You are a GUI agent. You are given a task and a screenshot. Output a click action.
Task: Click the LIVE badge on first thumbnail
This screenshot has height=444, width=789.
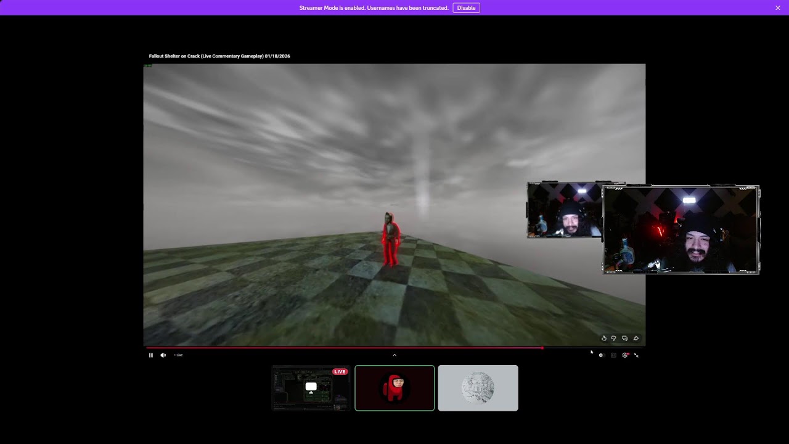coord(340,372)
